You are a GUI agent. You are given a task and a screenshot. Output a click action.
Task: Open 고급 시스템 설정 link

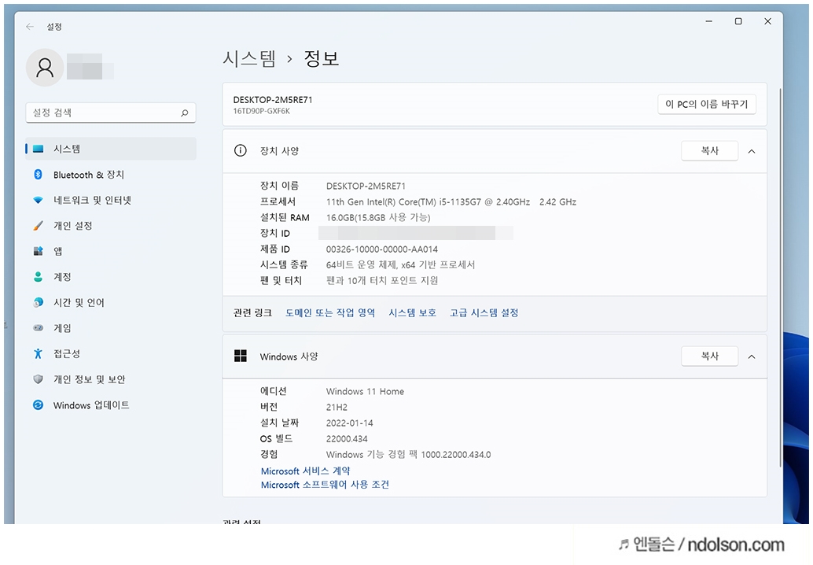pos(484,312)
